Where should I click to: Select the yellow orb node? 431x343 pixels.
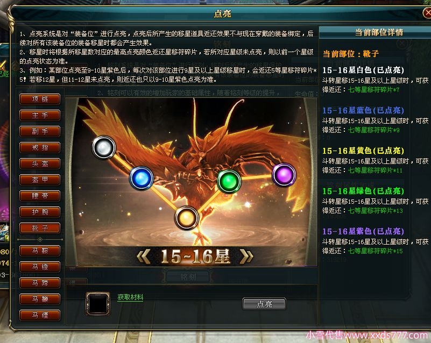point(187,218)
